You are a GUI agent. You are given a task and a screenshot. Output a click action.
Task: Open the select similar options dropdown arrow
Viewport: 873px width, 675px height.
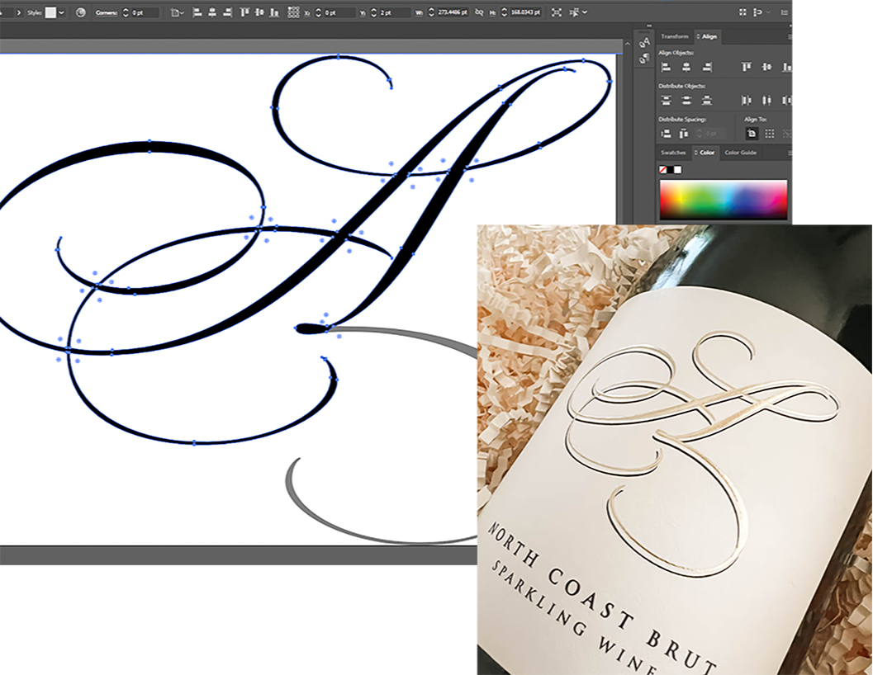coord(585,12)
